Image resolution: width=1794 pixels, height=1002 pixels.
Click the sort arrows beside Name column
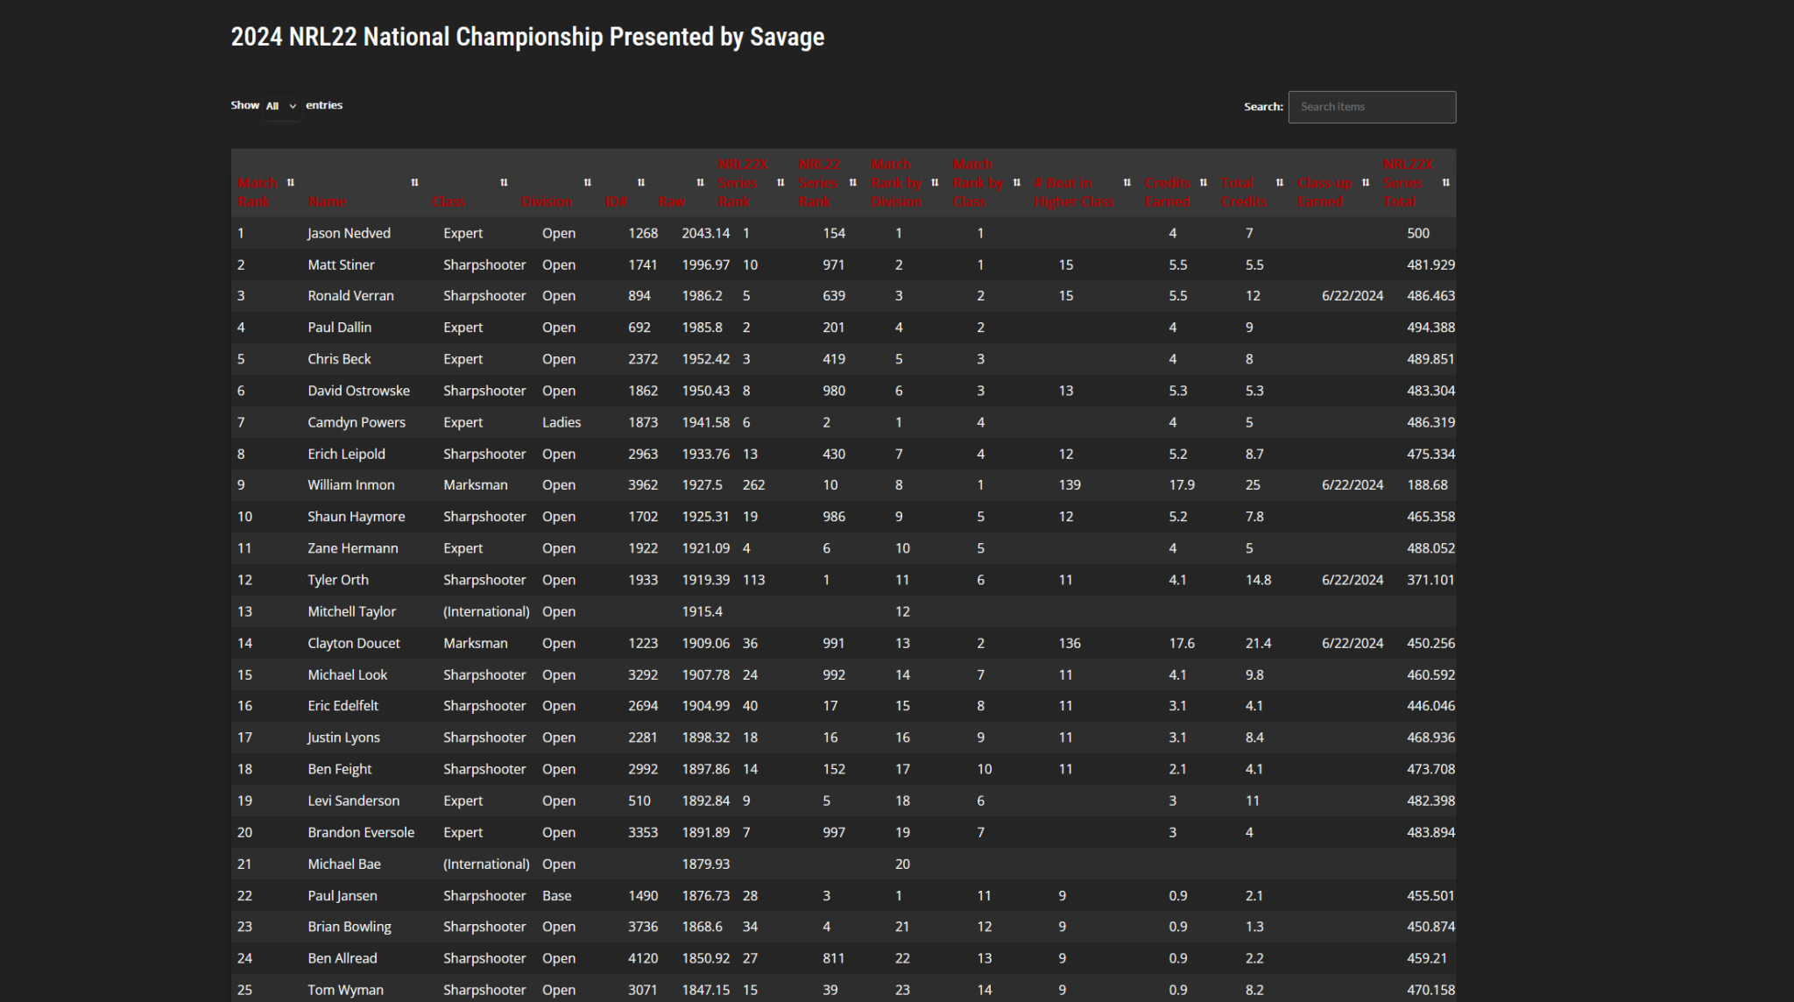point(414,183)
